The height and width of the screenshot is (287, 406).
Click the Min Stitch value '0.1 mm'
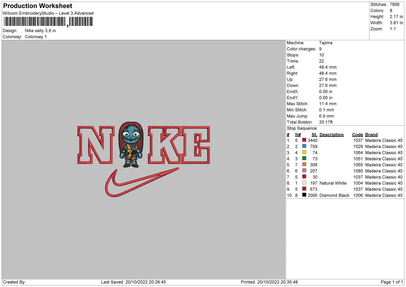pos(326,110)
